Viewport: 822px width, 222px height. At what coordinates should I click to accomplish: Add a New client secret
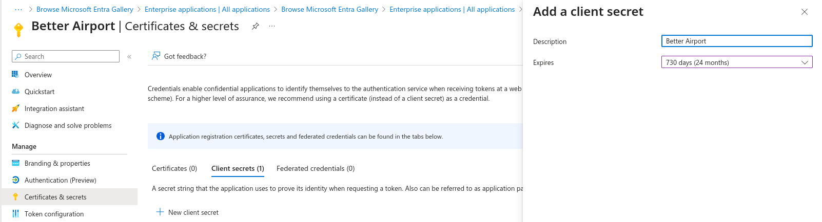[x=187, y=212]
